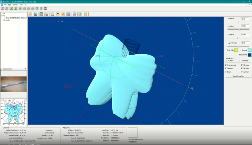
Task: Click the Z rotation value field
Action: 245,35
